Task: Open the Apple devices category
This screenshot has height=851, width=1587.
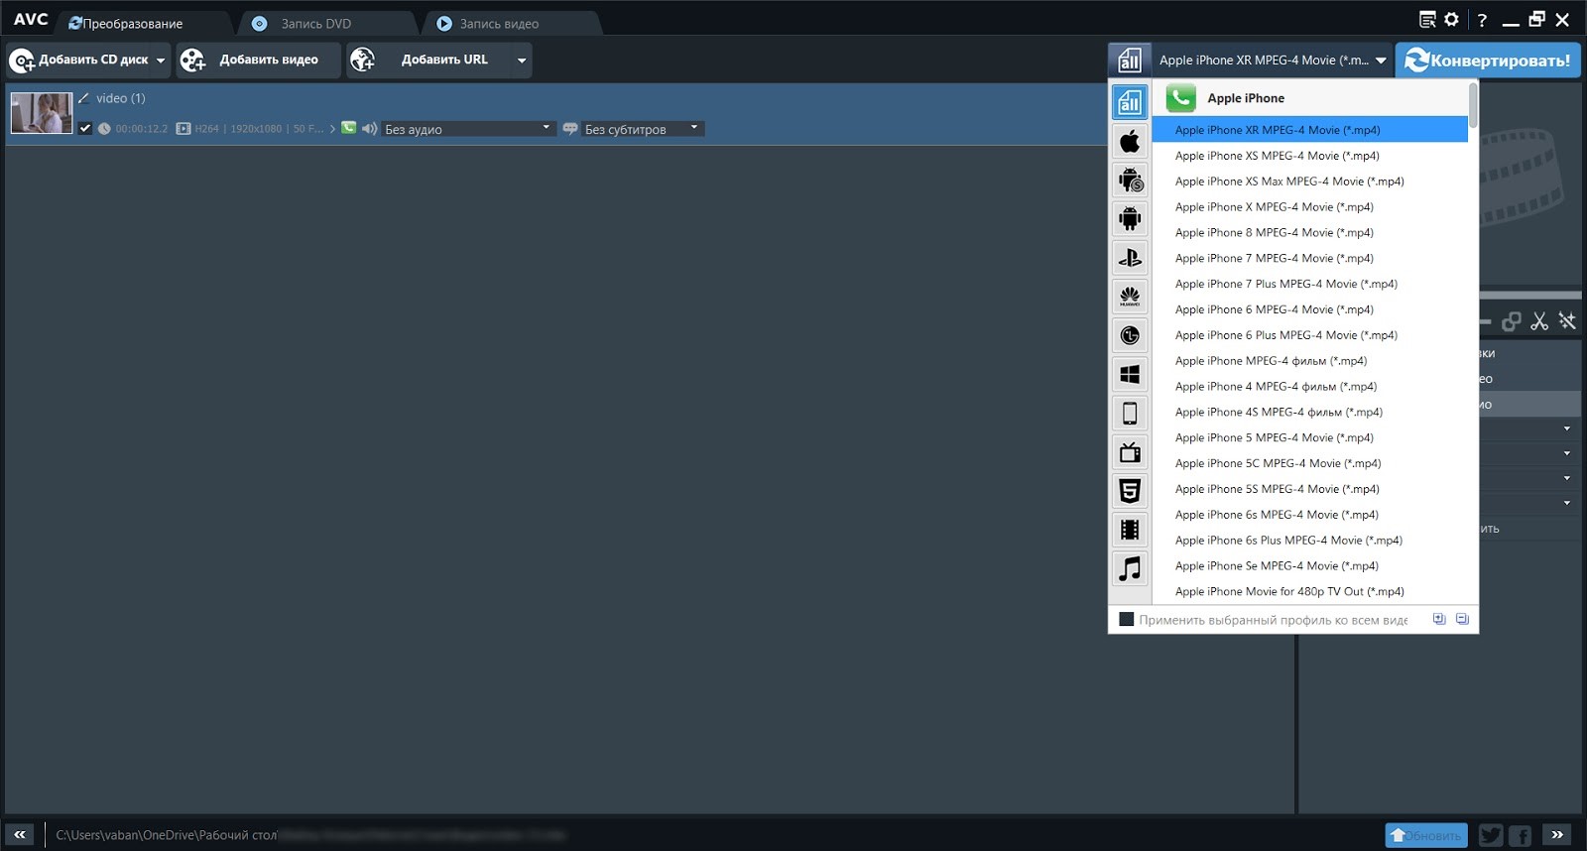Action: point(1130,141)
